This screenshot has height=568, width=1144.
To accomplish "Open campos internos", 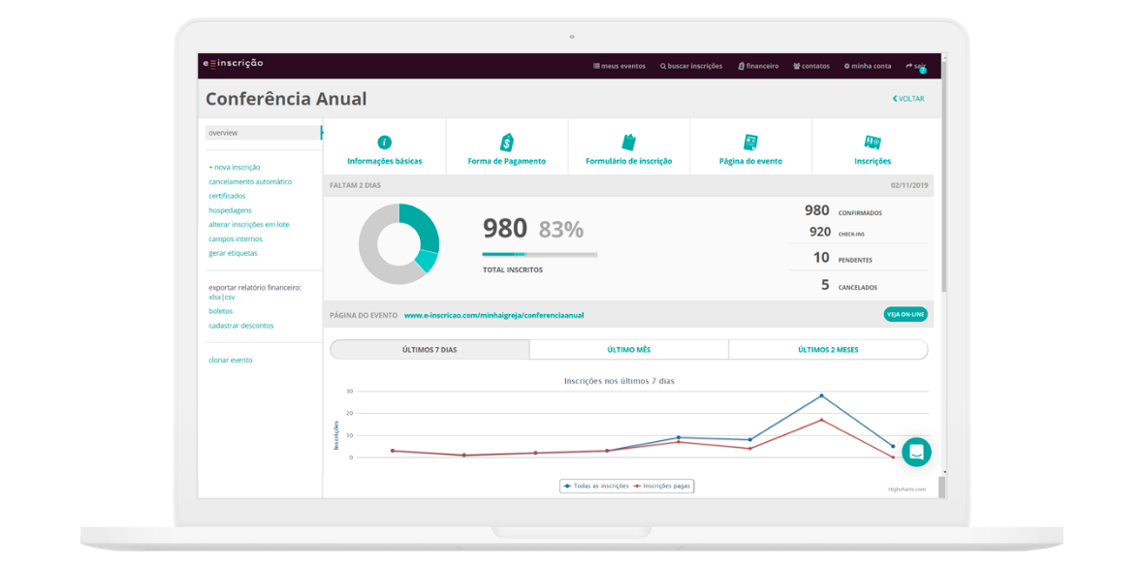I will pyautogui.click(x=235, y=238).
